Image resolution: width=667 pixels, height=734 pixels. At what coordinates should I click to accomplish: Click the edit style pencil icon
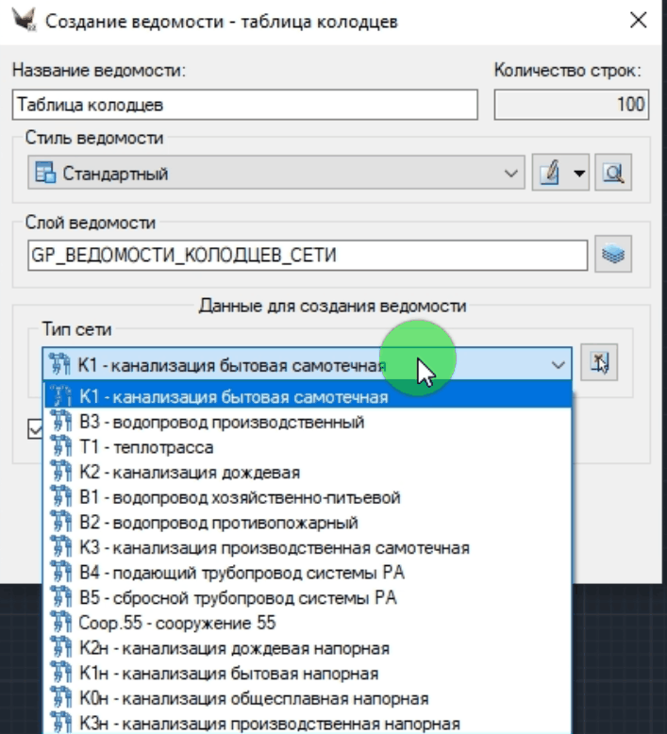(x=550, y=173)
